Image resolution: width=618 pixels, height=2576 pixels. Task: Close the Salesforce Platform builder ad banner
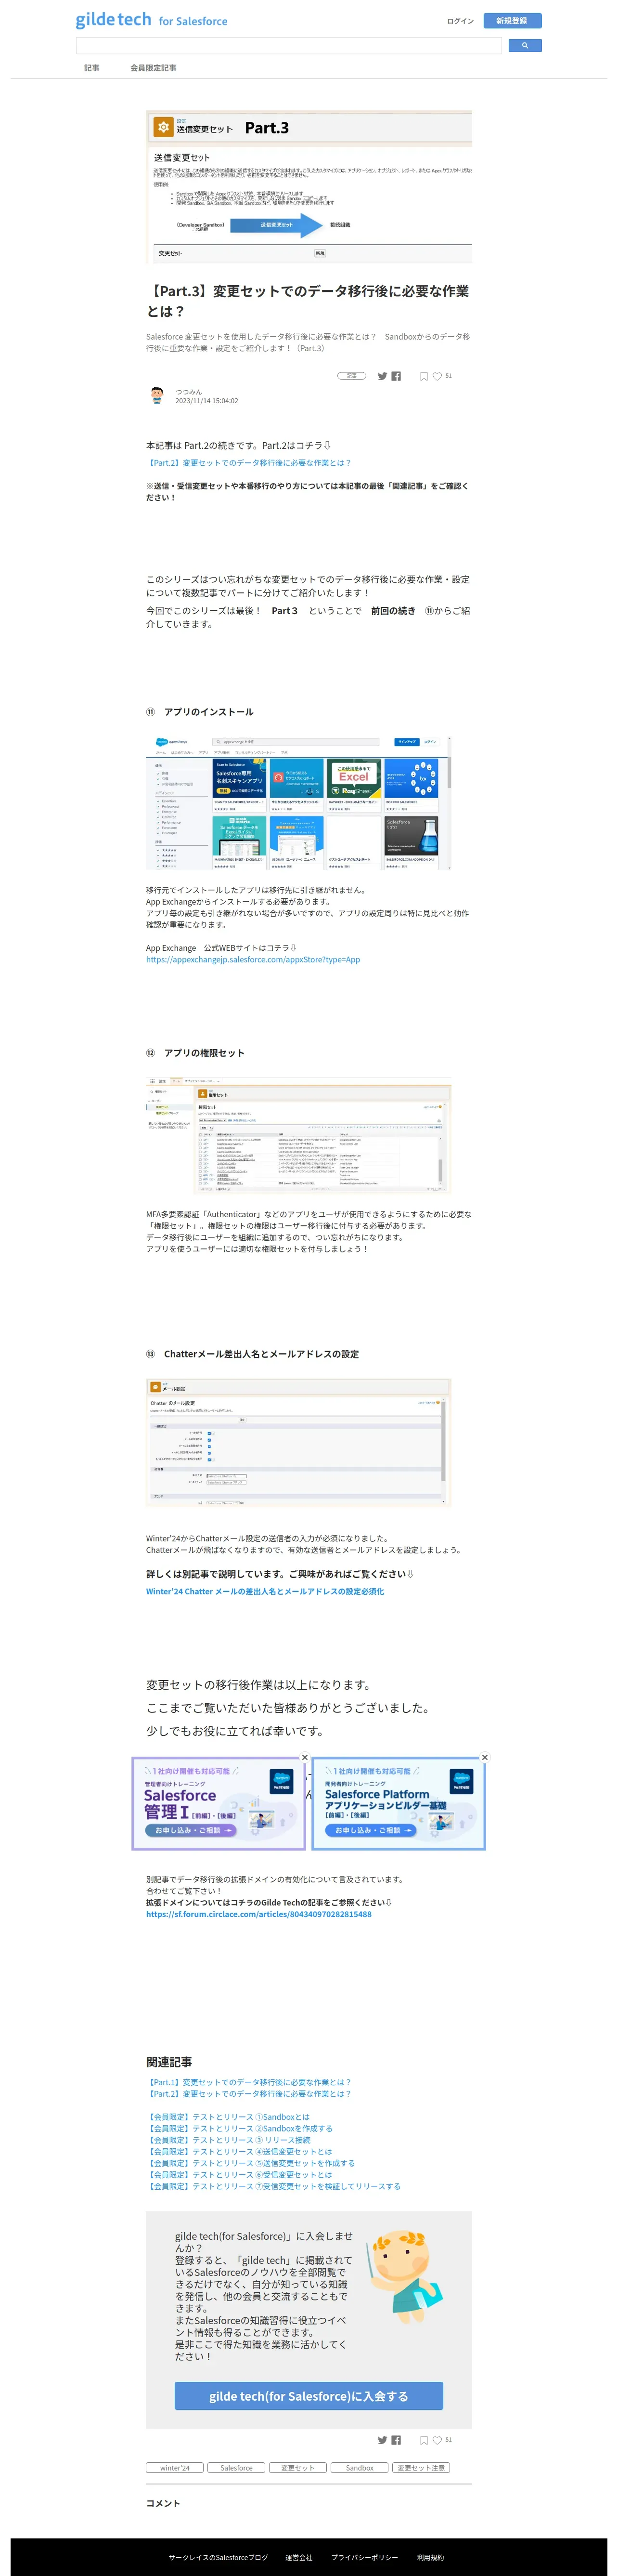pos(485,1757)
